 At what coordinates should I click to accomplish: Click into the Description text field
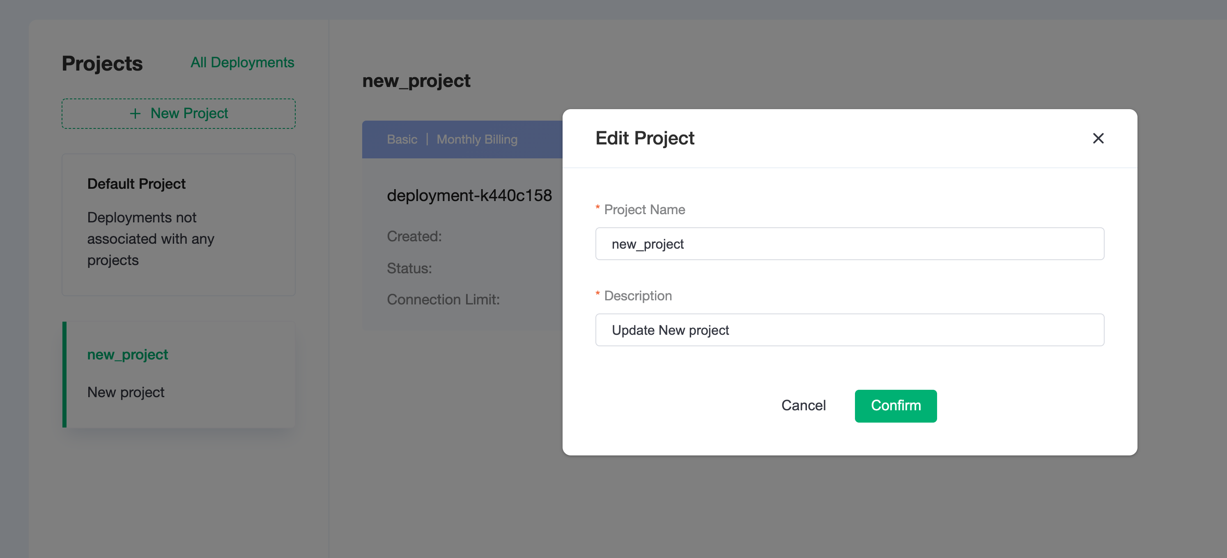point(849,330)
